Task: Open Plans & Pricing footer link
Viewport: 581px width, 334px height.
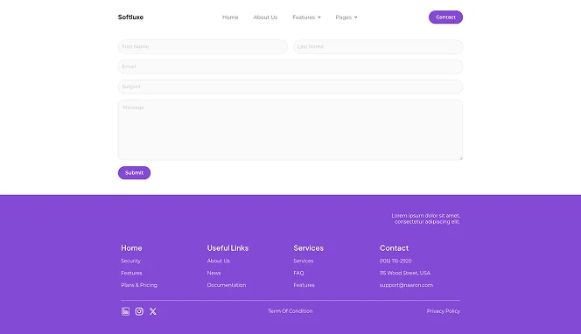Action: [x=139, y=285]
